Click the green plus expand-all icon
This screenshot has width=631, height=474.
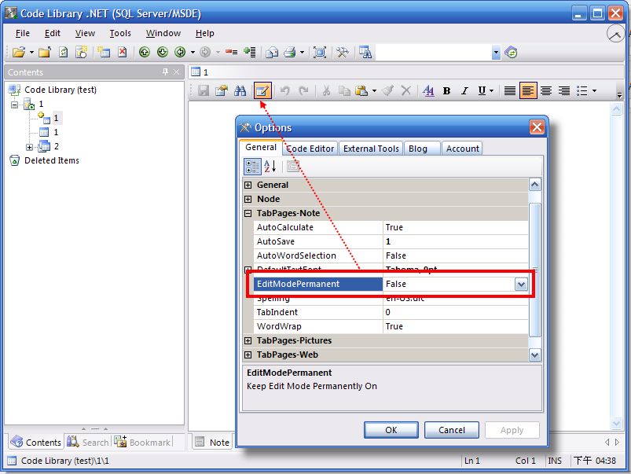tap(250, 53)
